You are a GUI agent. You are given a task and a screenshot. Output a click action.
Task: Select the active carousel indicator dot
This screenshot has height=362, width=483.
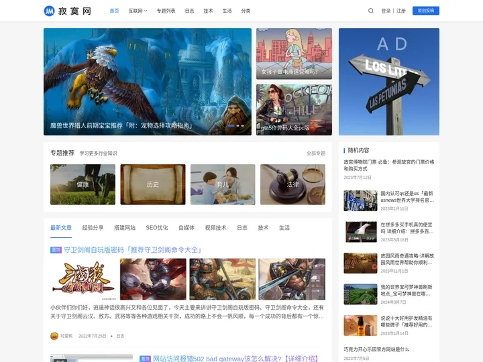point(231,125)
